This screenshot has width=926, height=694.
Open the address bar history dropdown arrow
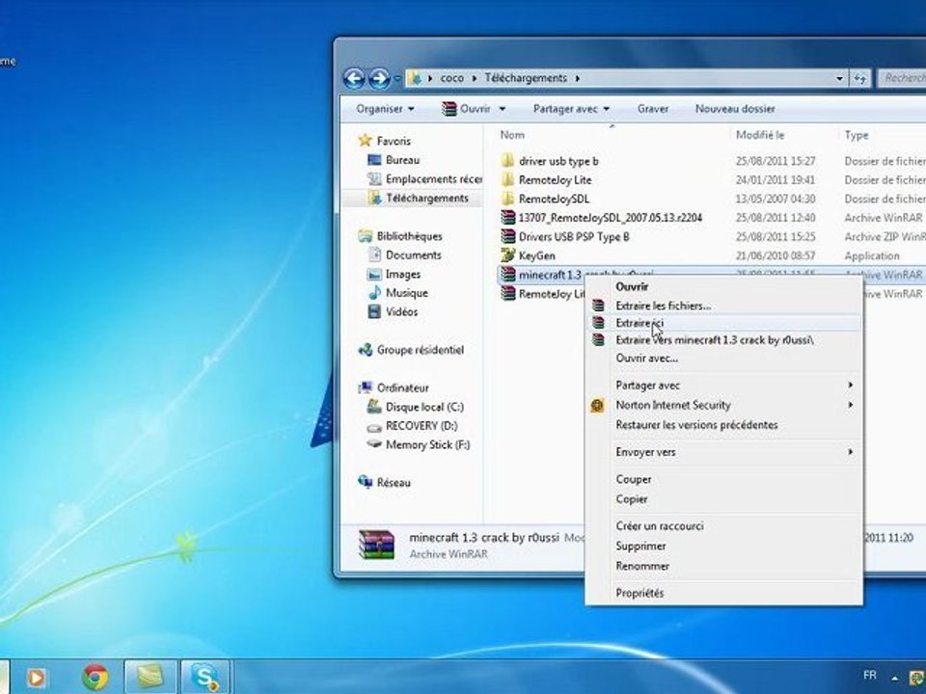(x=839, y=78)
